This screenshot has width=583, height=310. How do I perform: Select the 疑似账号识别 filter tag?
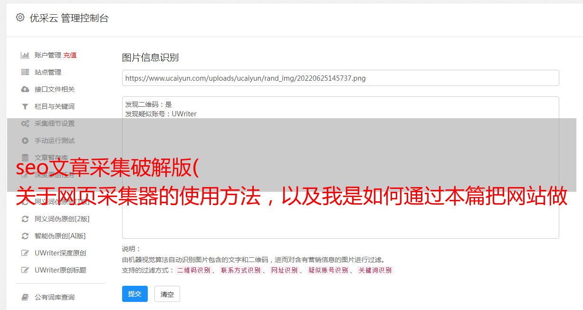coord(328,270)
